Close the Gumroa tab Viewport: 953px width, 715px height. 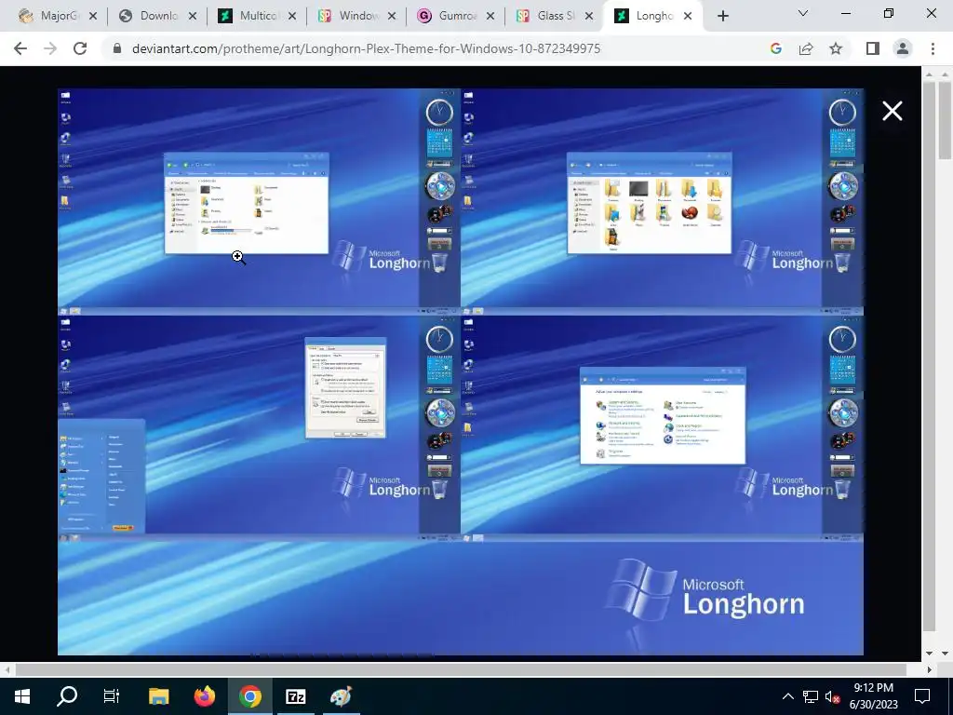click(x=490, y=16)
